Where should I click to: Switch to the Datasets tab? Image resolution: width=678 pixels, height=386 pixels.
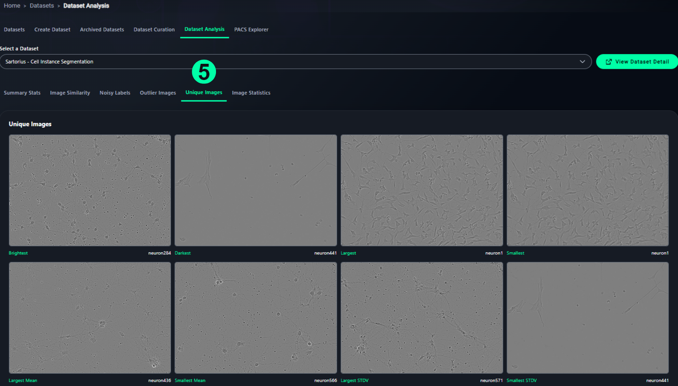[x=14, y=30]
